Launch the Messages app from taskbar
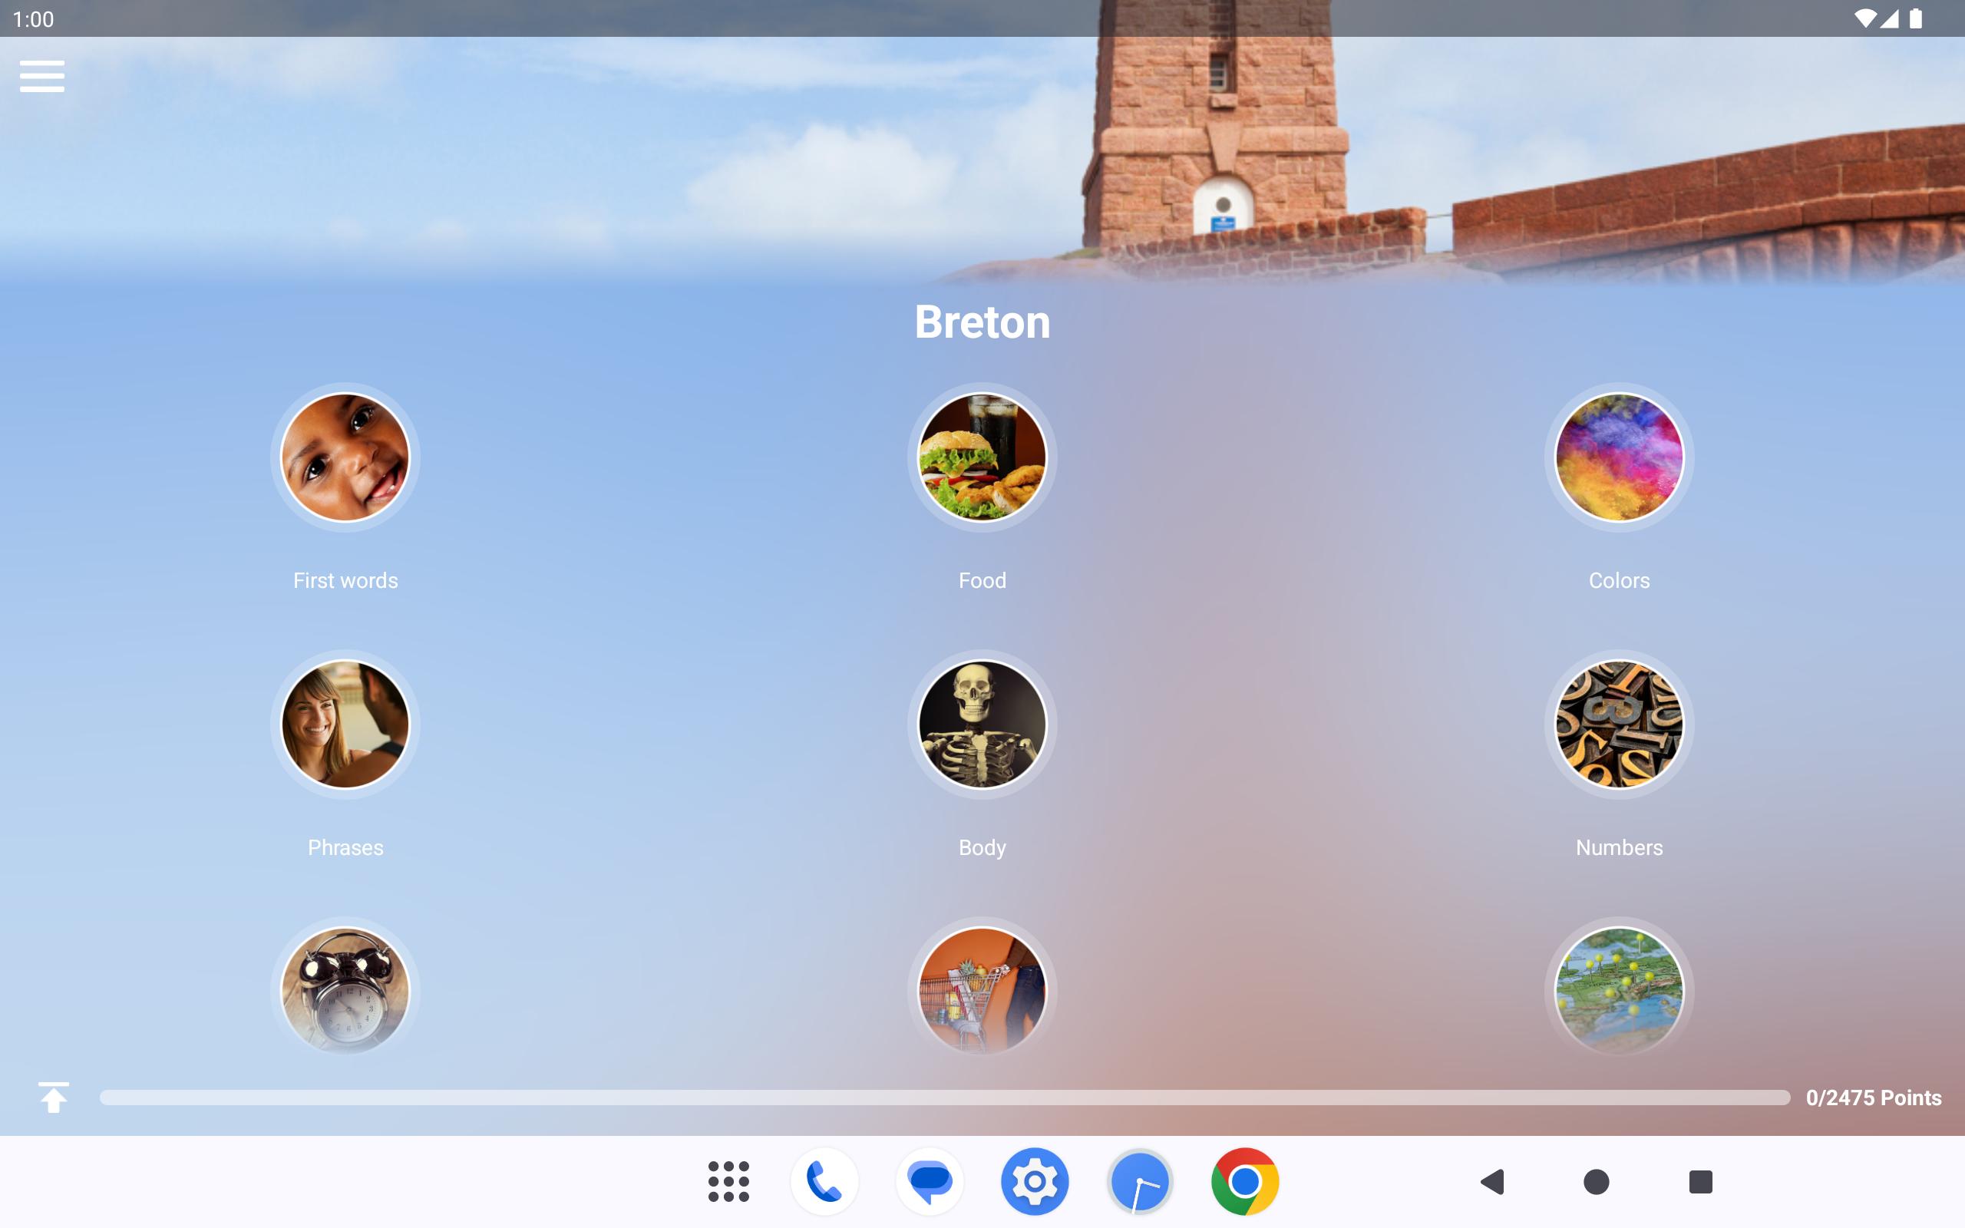1965x1228 pixels. pyautogui.click(x=930, y=1181)
